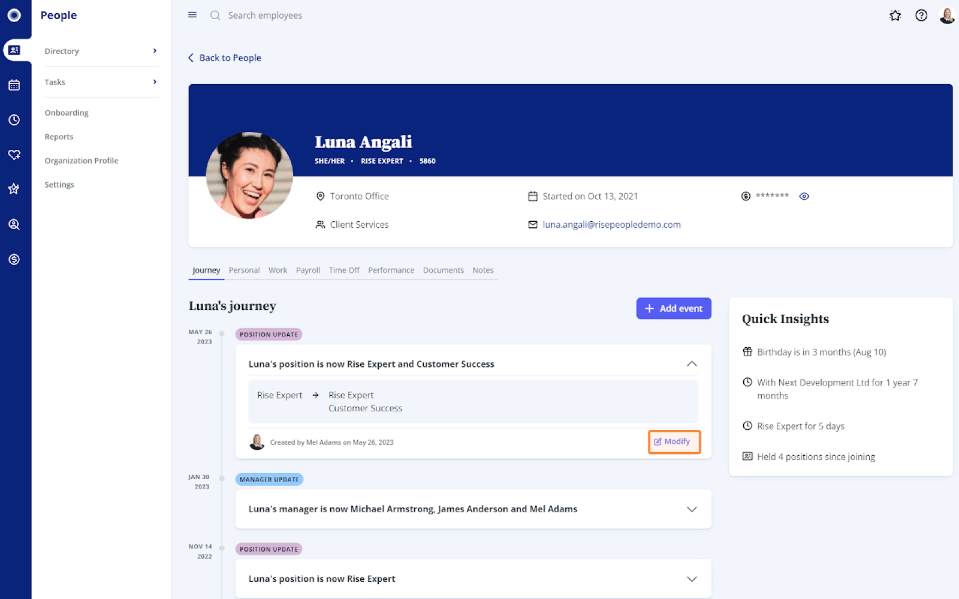Click the 'Held 4 positions since joining' insight
The image size is (959, 599).
[816, 457]
